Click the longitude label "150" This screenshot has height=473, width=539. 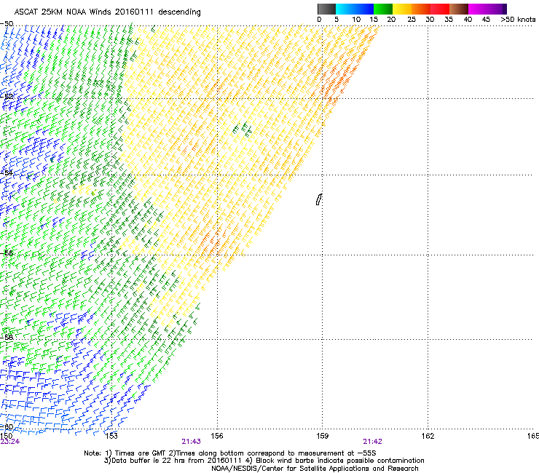click(6, 436)
